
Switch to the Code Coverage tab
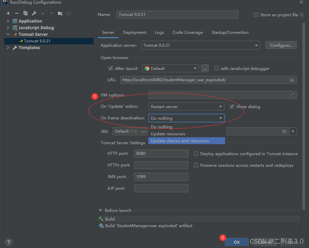[x=188, y=32]
